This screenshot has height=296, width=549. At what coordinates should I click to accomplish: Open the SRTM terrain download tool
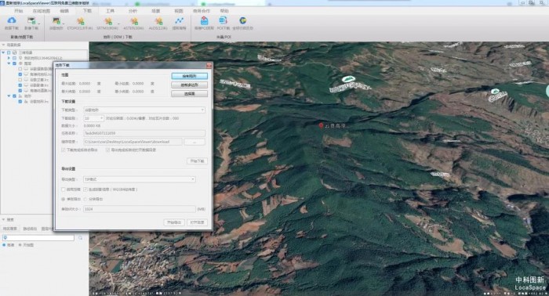[108, 21]
